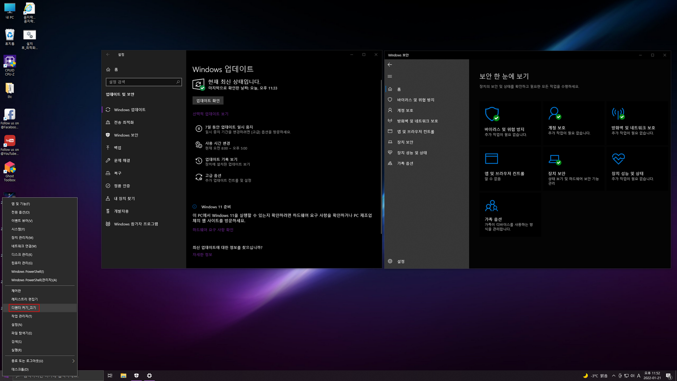Click the search magnifier in settings search box
This screenshot has width=677, height=381.
point(178,82)
